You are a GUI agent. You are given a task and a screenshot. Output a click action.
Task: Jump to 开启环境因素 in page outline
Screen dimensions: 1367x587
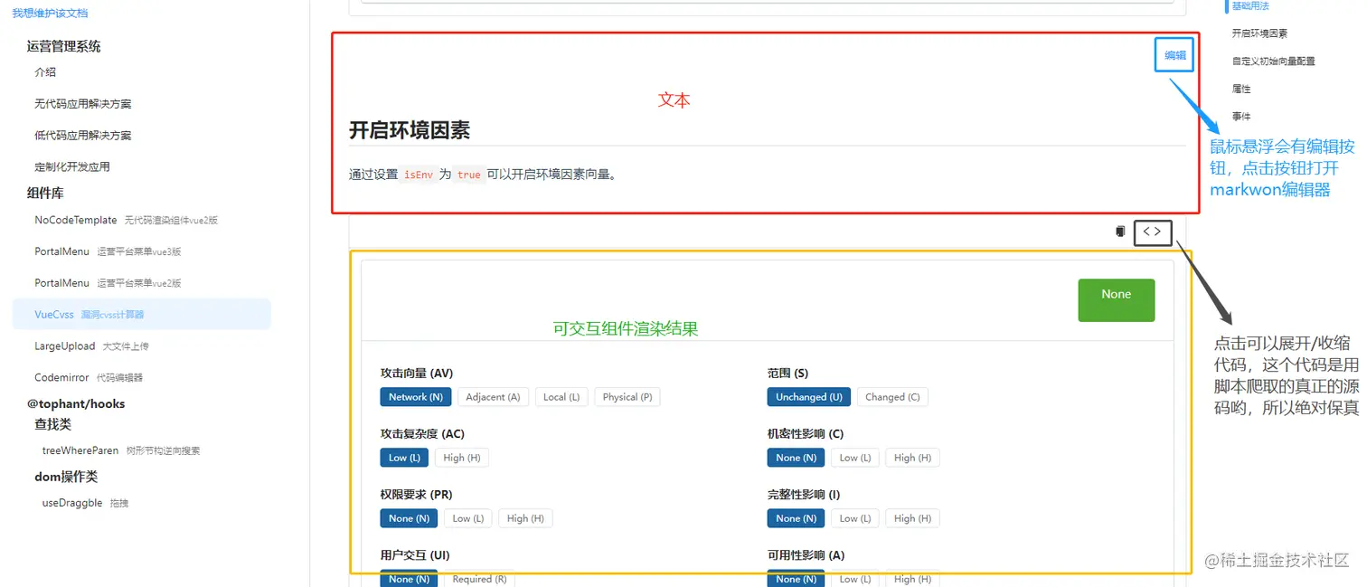(1259, 33)
